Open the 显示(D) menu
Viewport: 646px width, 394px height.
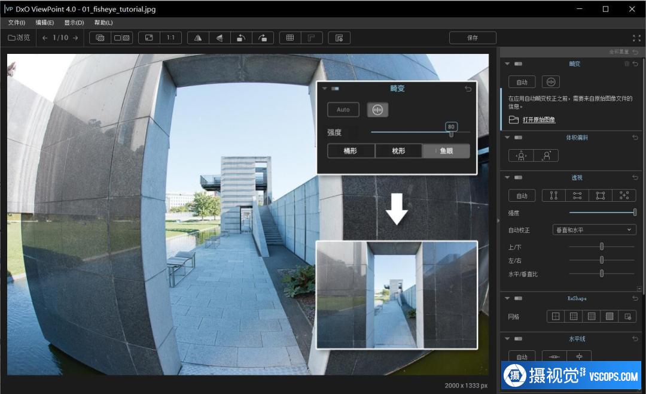pos(74,23)
